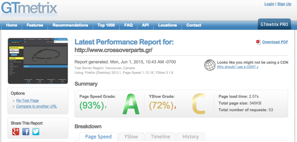
Task: Switch to the Timeline tab
Action: click(161, 137)
